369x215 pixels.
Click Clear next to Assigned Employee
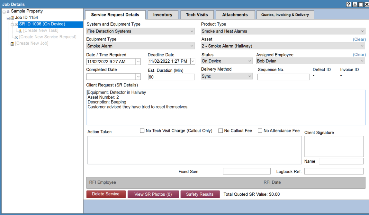pos(359,55)
